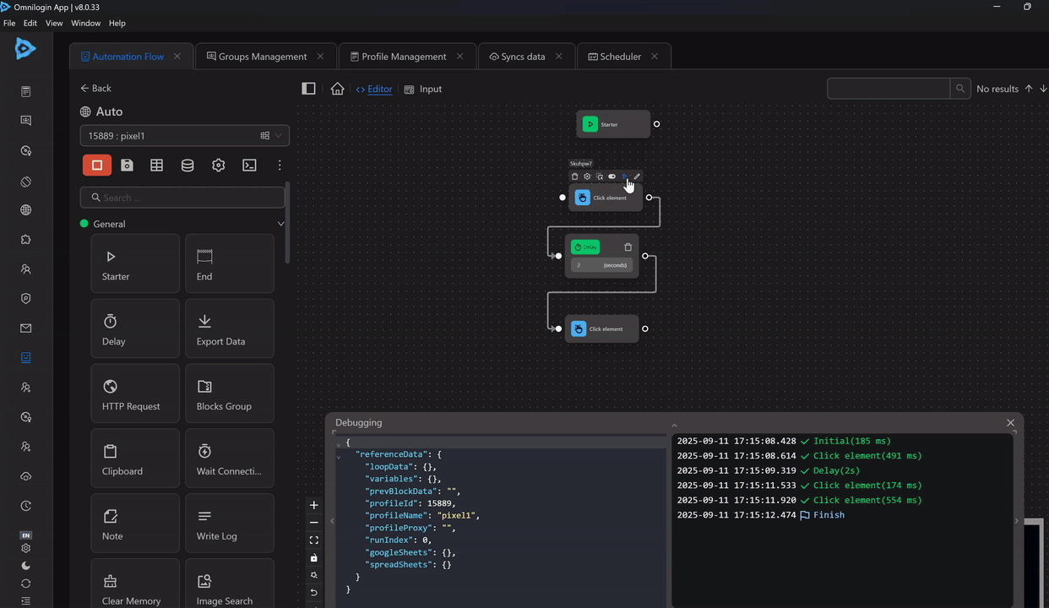Delete the Delay node via trash icon
This screenshot has height=608, width=1049.
click(x=628, y=247)
